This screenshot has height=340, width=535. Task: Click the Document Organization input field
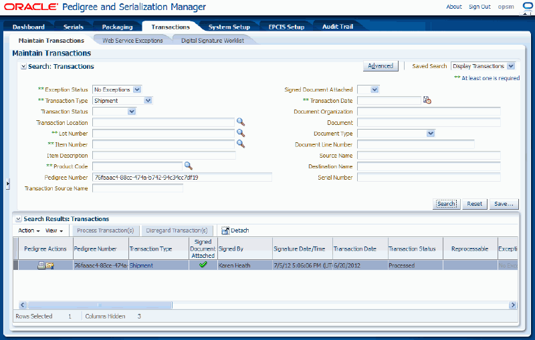[429, 112]
